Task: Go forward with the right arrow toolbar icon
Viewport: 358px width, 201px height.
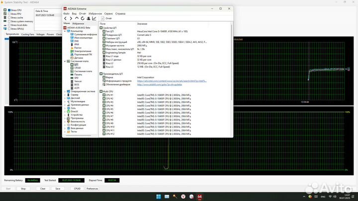Action: click(x=71, y=18)
